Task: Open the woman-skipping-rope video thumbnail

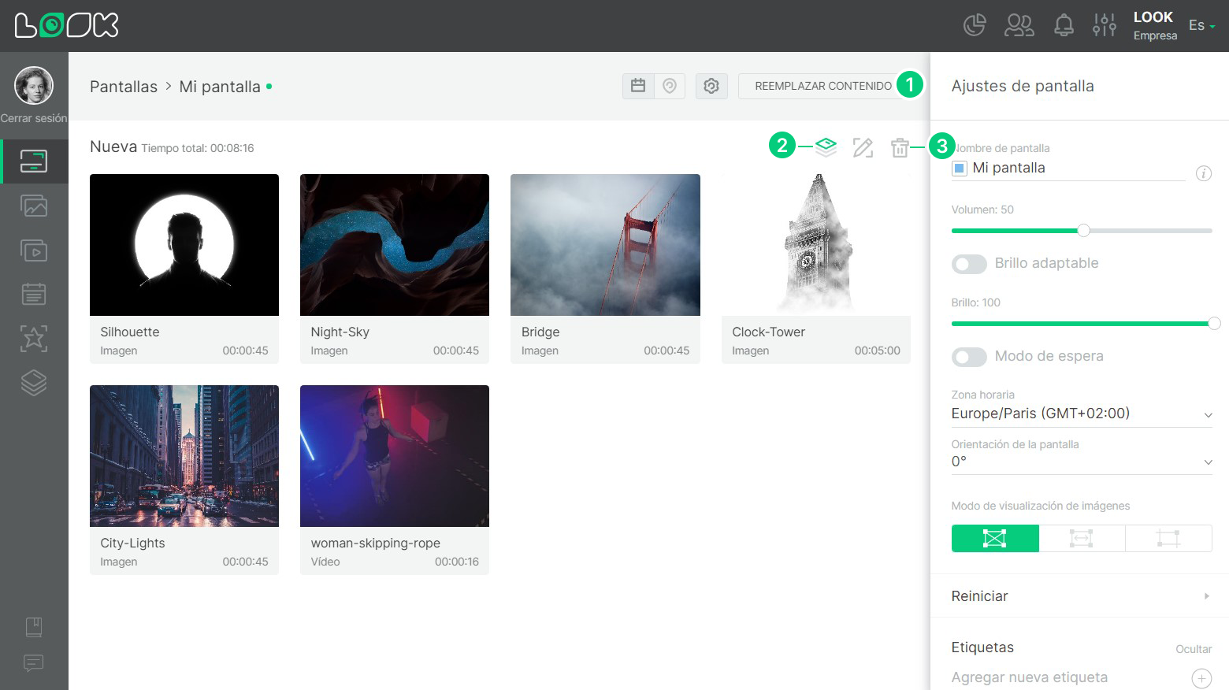Action: (x=395, y=456)
